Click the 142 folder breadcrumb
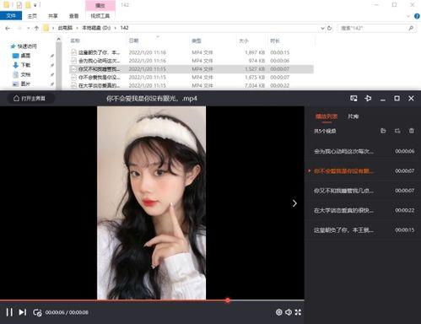This screenshot has height=324, width=421. (124, 28)
